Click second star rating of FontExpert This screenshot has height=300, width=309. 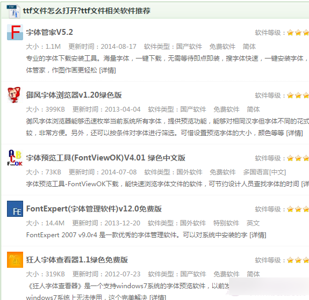point(298,209)
